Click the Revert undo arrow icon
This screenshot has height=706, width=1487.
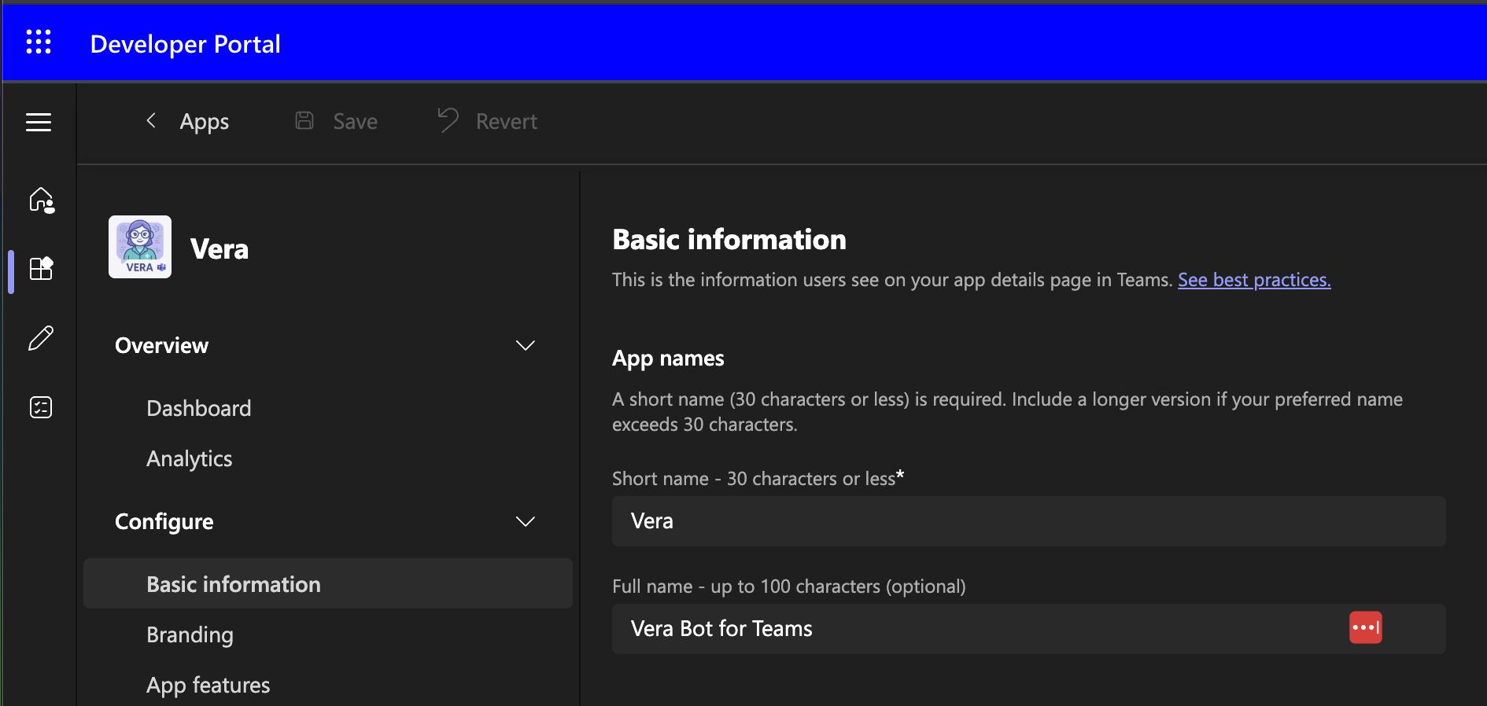pos(448,120)
